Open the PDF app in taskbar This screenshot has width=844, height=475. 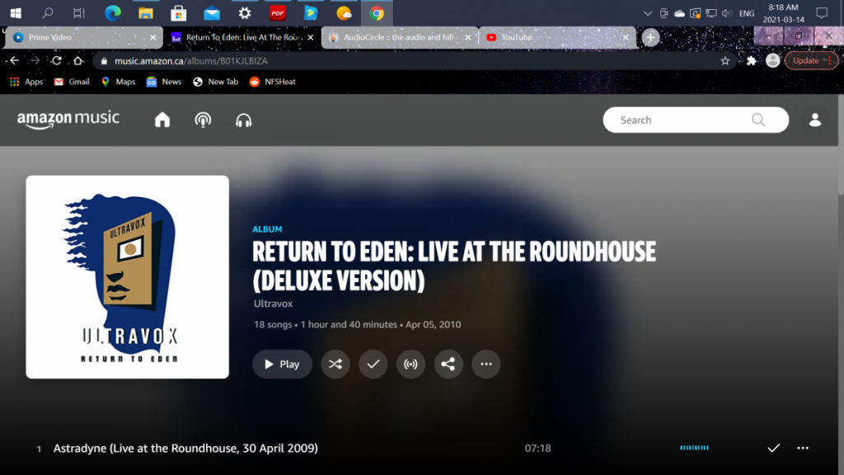tap(277, 13)
